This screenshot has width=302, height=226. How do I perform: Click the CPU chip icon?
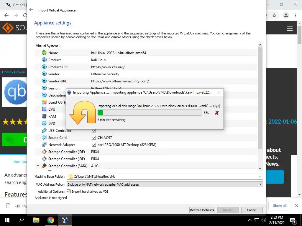pos(44,109)
